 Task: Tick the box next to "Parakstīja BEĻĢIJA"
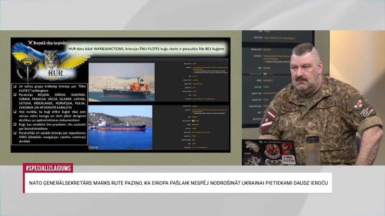click(16, 95)
